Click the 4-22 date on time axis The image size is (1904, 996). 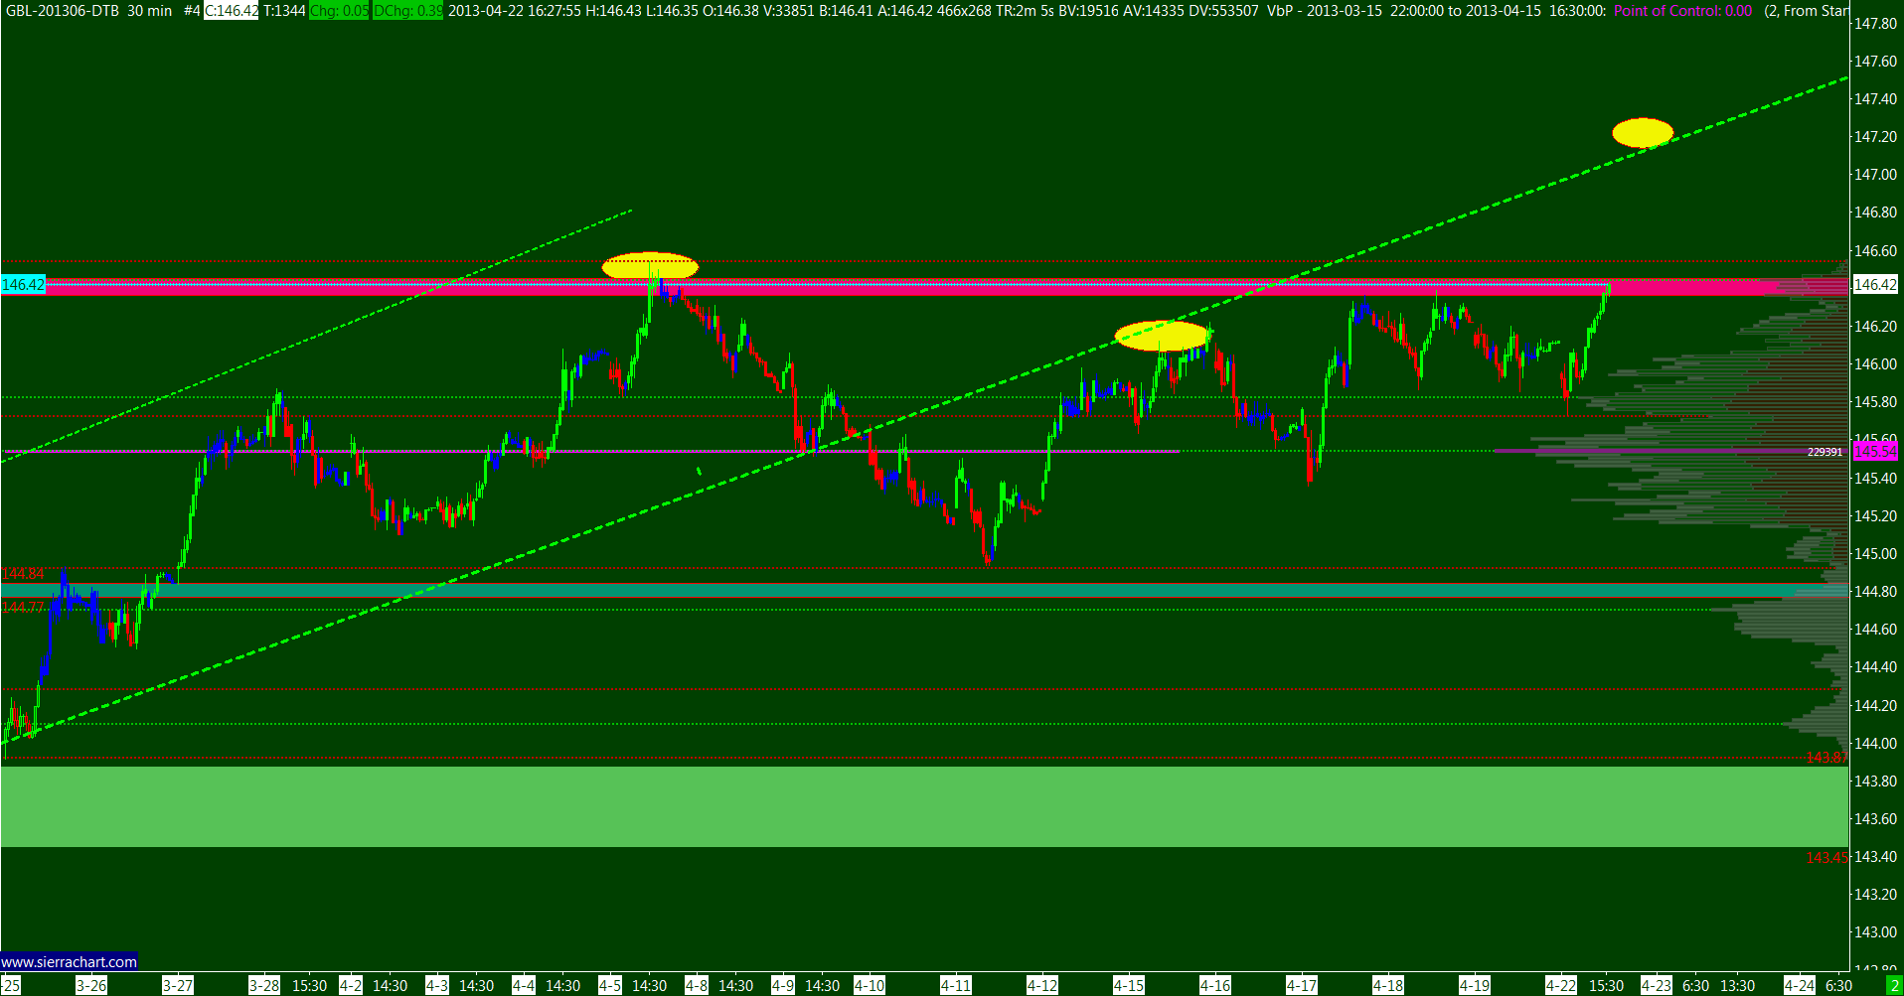pos(1561,986)
